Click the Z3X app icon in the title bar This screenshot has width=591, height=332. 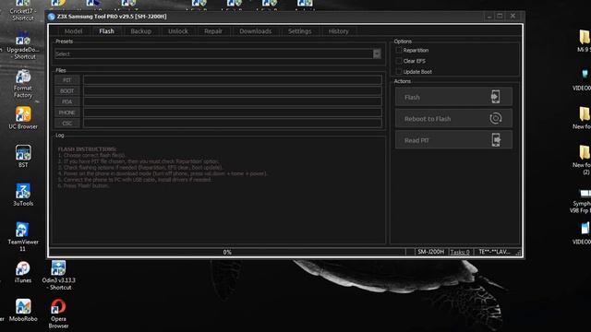(x=52, y=17)
